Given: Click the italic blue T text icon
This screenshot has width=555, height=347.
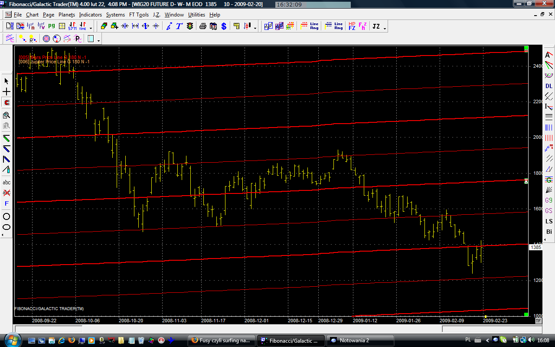Looking at the screenshot, I should (179, 26).
